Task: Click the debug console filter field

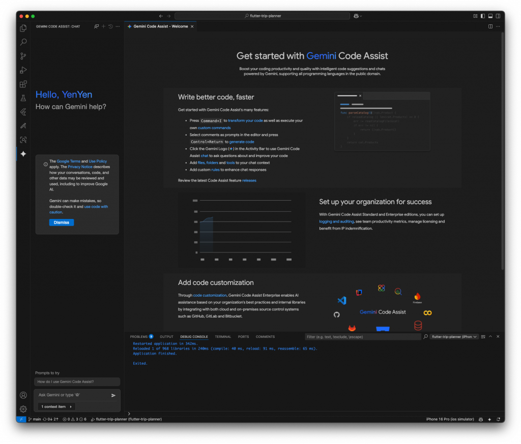Action: click(x=363, y=337)
